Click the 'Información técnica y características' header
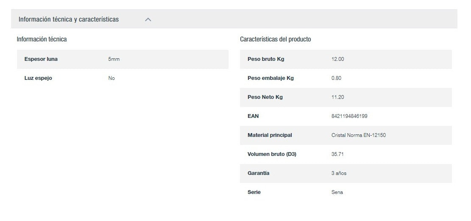The image size is (471, 221). click(69, 19)
